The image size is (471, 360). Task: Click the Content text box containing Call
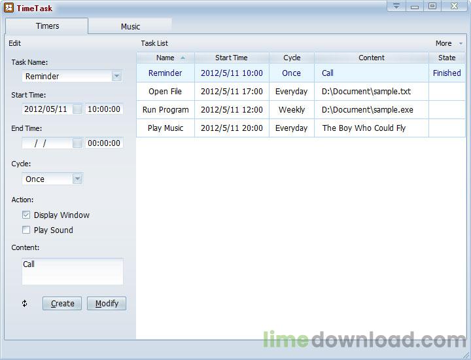click(x=73, y=272)
